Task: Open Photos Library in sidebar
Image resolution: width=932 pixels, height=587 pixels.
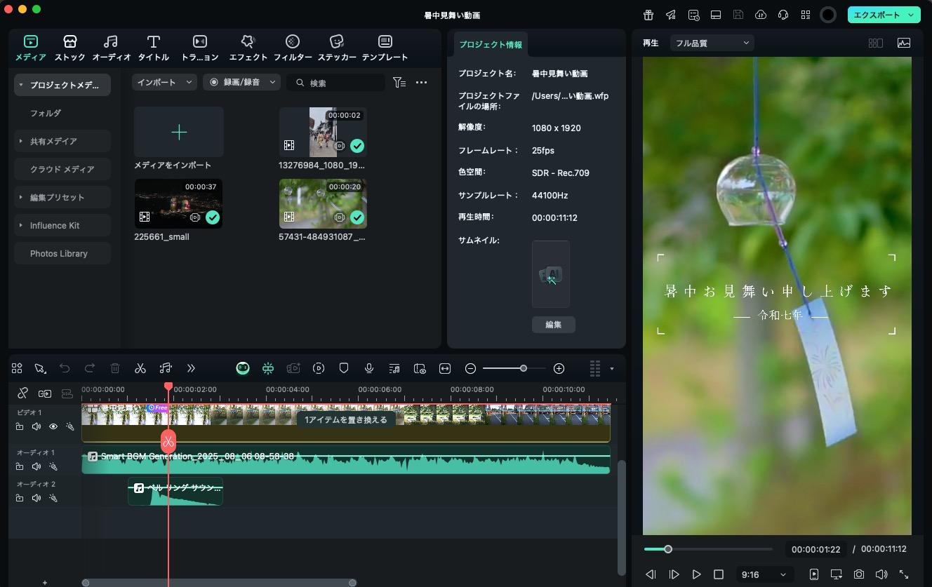Action: pyautogui.click(x=62, y=253)
